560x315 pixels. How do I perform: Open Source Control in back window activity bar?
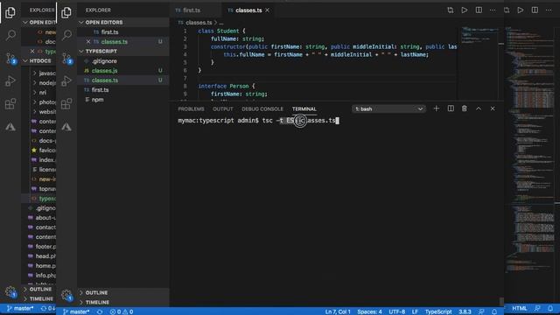pyautogui.click(x=10, y=59)
